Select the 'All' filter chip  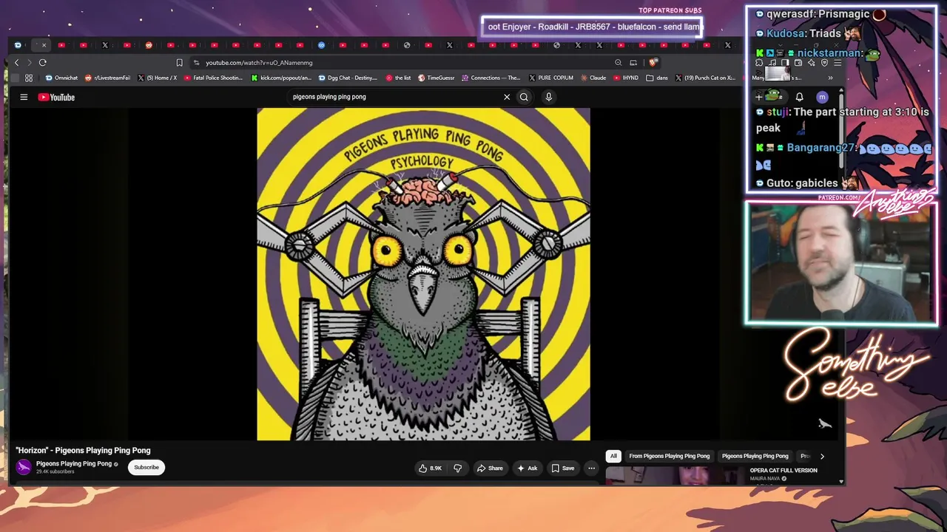(x=613, y=456)
